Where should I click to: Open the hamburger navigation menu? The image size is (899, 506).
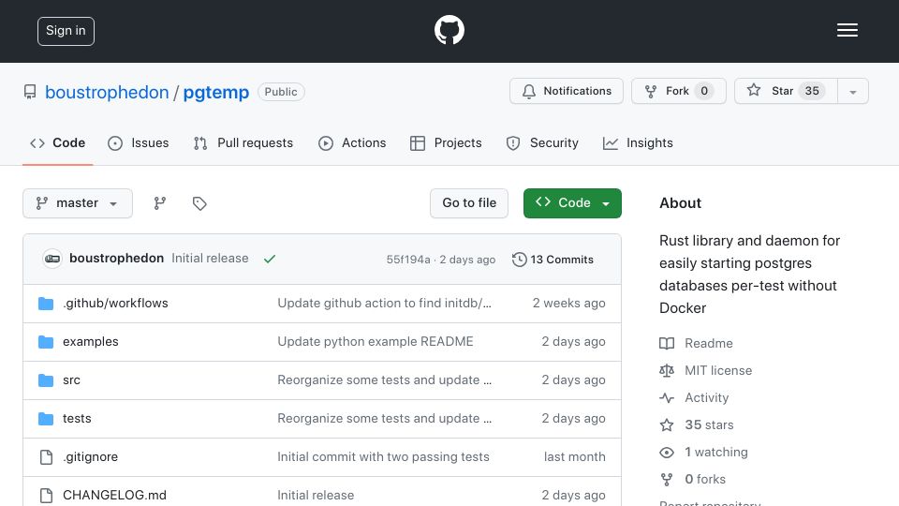tap(847, 30)
